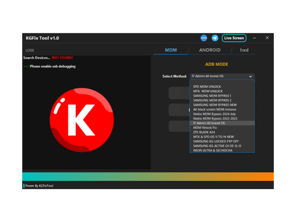
Task: Click 'Please enable usb debugging' log line
Action: click(x=53, y=67)
